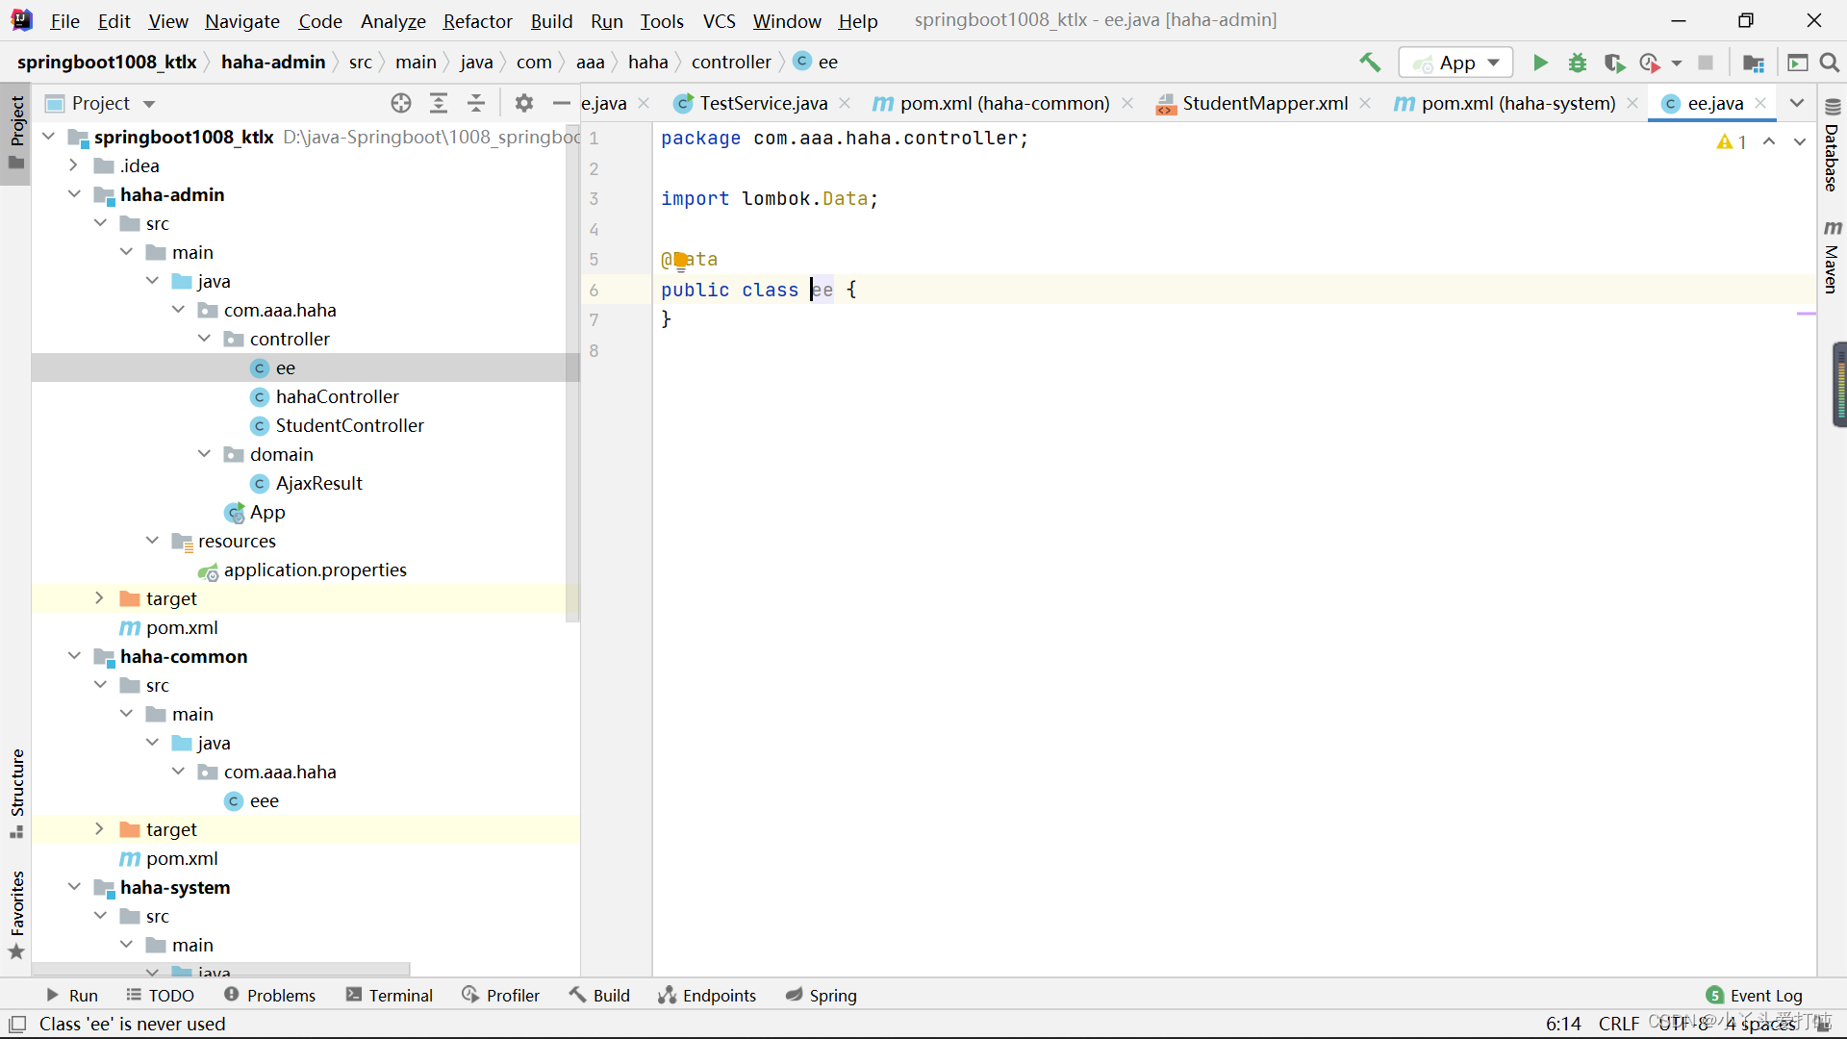This screenshot has width=1847, height=1039.
Task: Open Search Everywhere magnifier icon
Action: coord(1830,63)
